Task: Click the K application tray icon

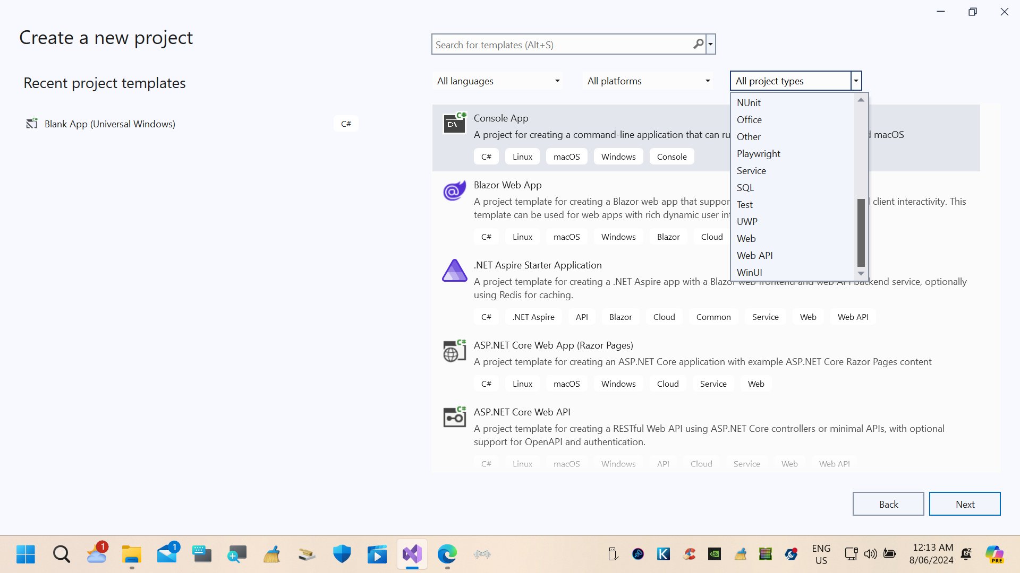Action: (664, 554)
